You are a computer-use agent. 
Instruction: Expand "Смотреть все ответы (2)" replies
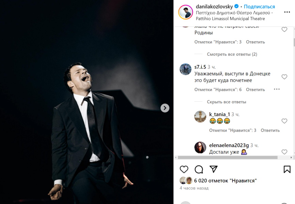point(232,54)
